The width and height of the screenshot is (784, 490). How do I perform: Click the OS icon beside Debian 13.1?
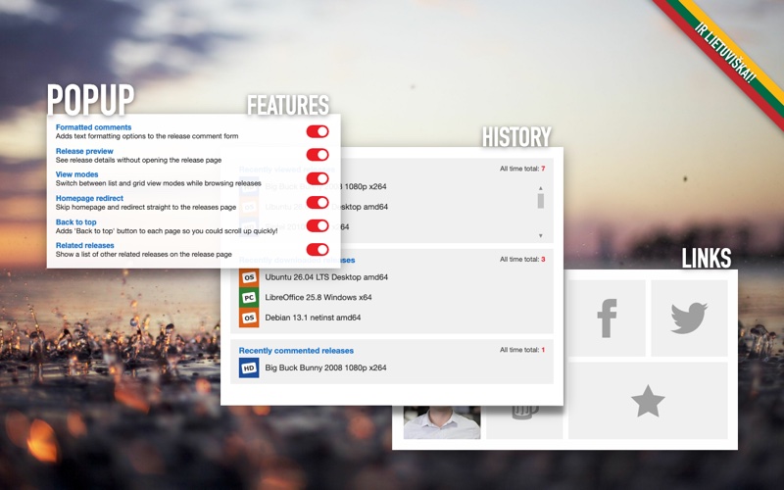(x=249, y=318)
